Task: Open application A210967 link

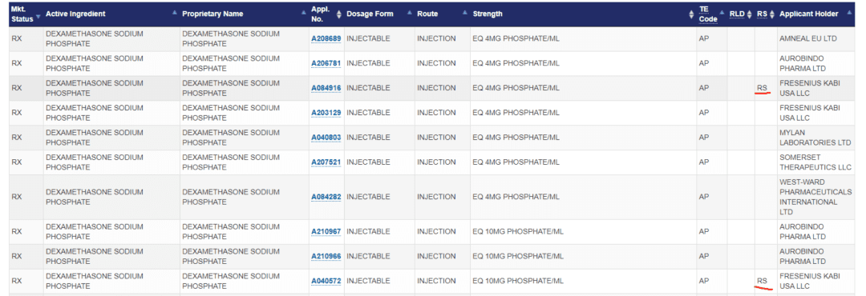Action: (x=326, y=231)
